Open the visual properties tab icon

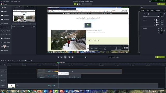[142, 7]
